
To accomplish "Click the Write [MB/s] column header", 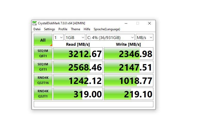I will [128, 44].
